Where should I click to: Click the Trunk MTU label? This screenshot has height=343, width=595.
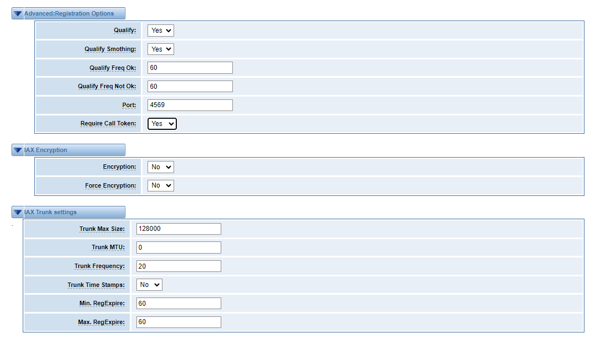pos(108,248)
